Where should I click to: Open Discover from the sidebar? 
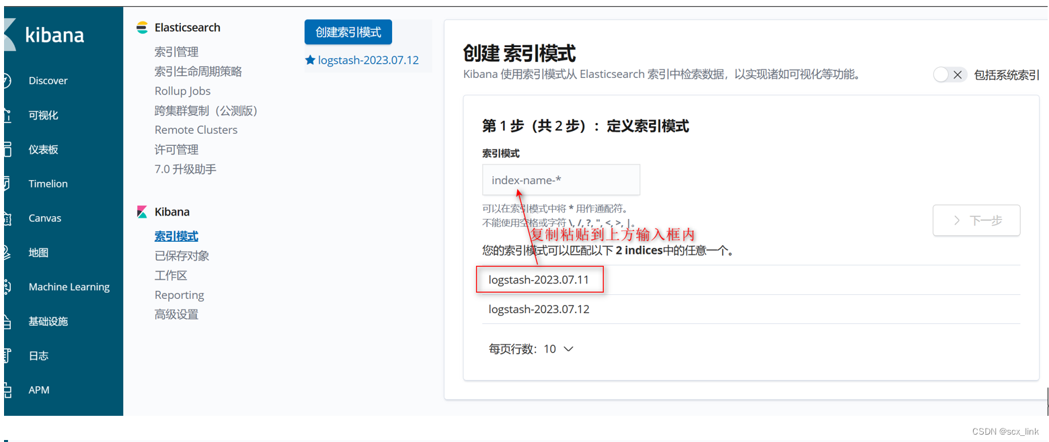coord(48,81)
